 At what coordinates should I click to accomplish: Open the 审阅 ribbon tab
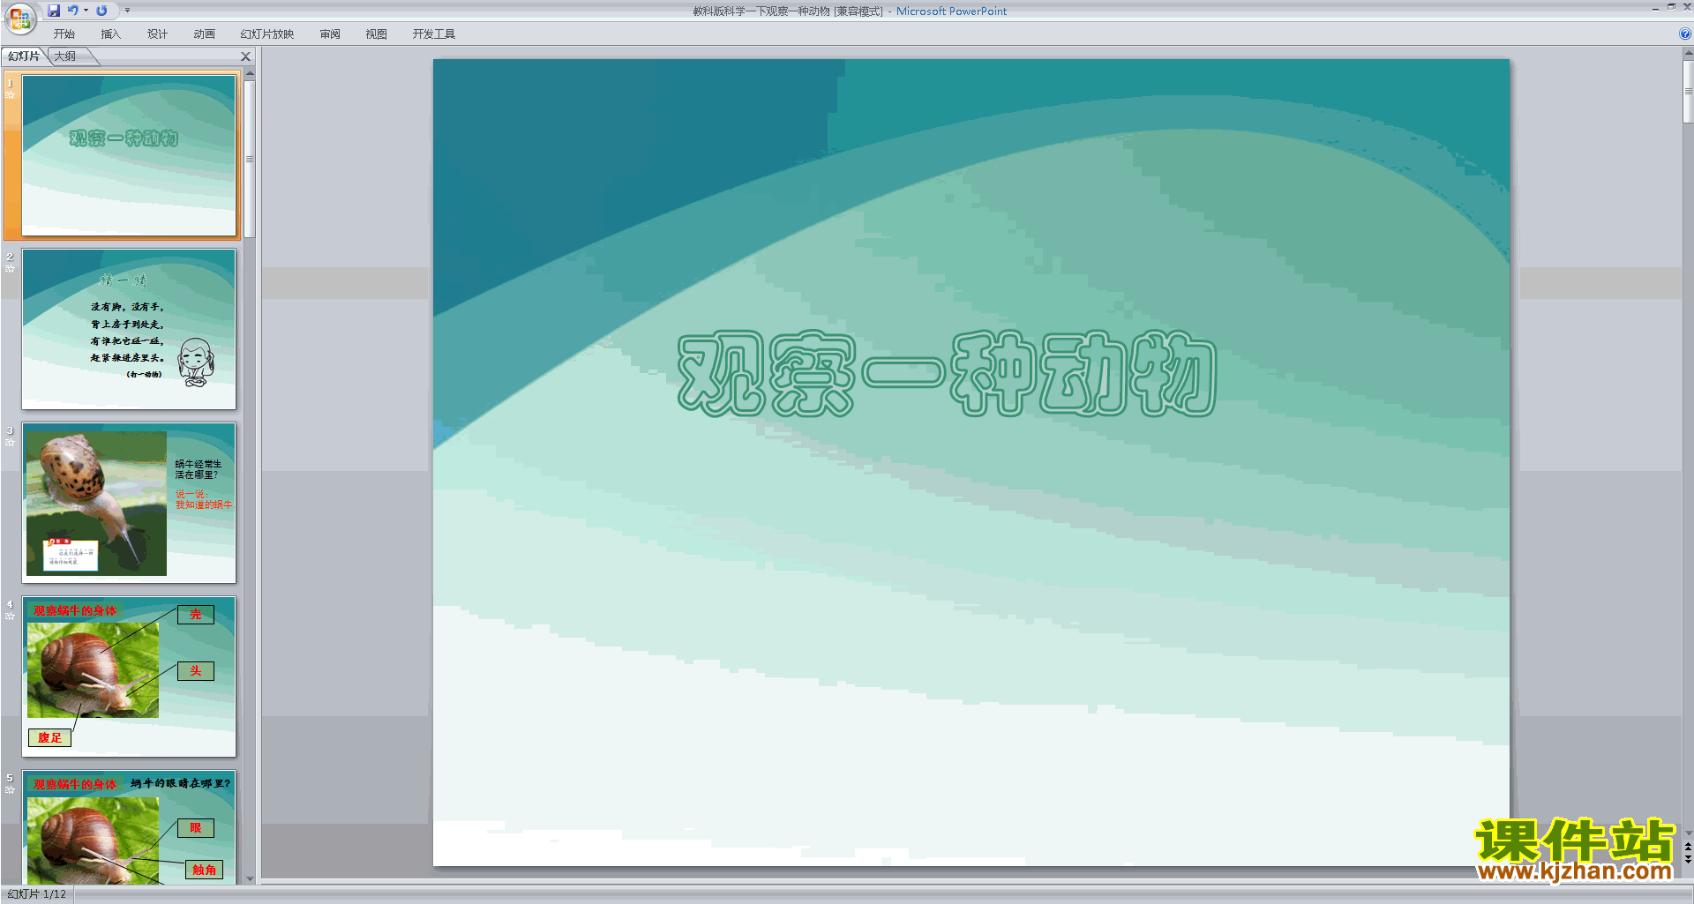(330, 34)
